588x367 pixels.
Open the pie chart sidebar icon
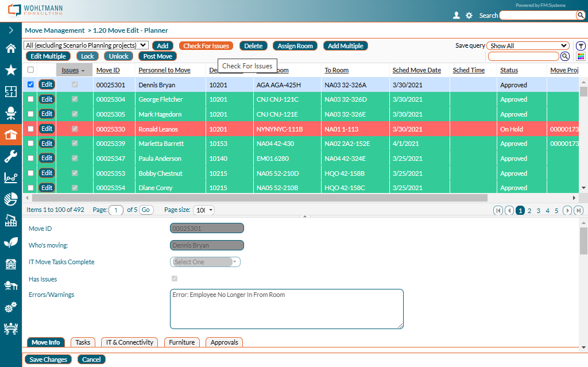coord(10,199)
